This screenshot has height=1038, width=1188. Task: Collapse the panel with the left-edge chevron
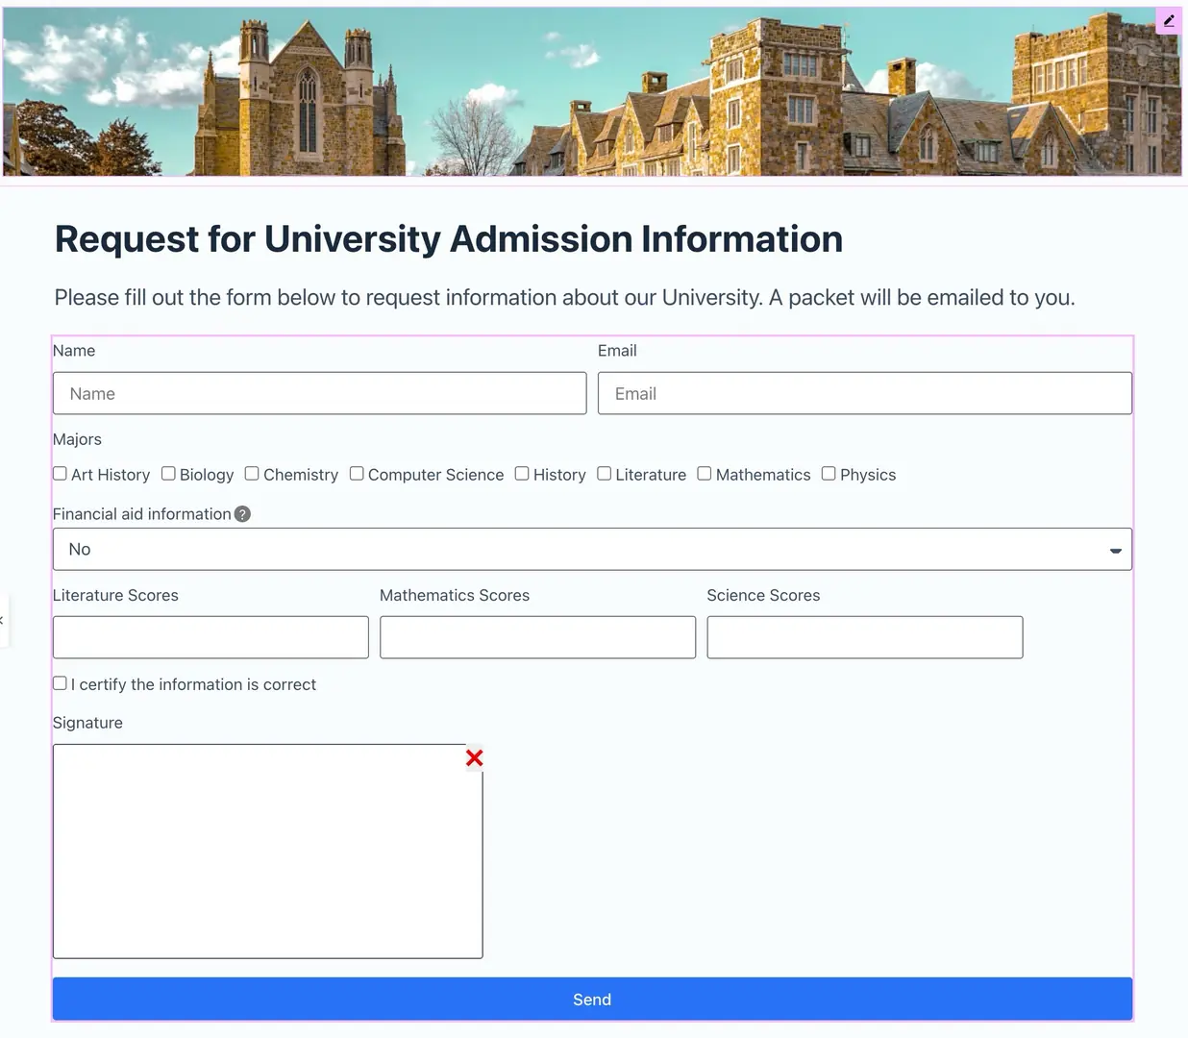[x=5, y=620]
